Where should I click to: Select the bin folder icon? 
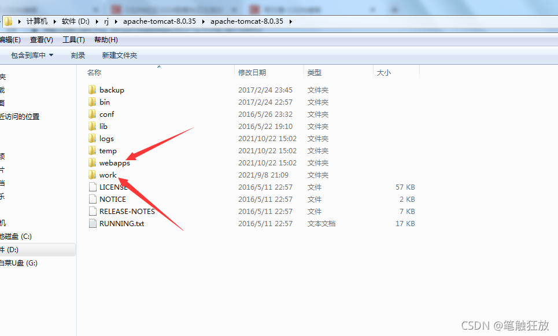pos(92,102)
